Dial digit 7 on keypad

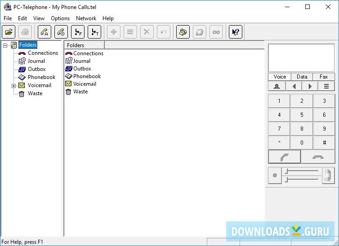[279, 129]
